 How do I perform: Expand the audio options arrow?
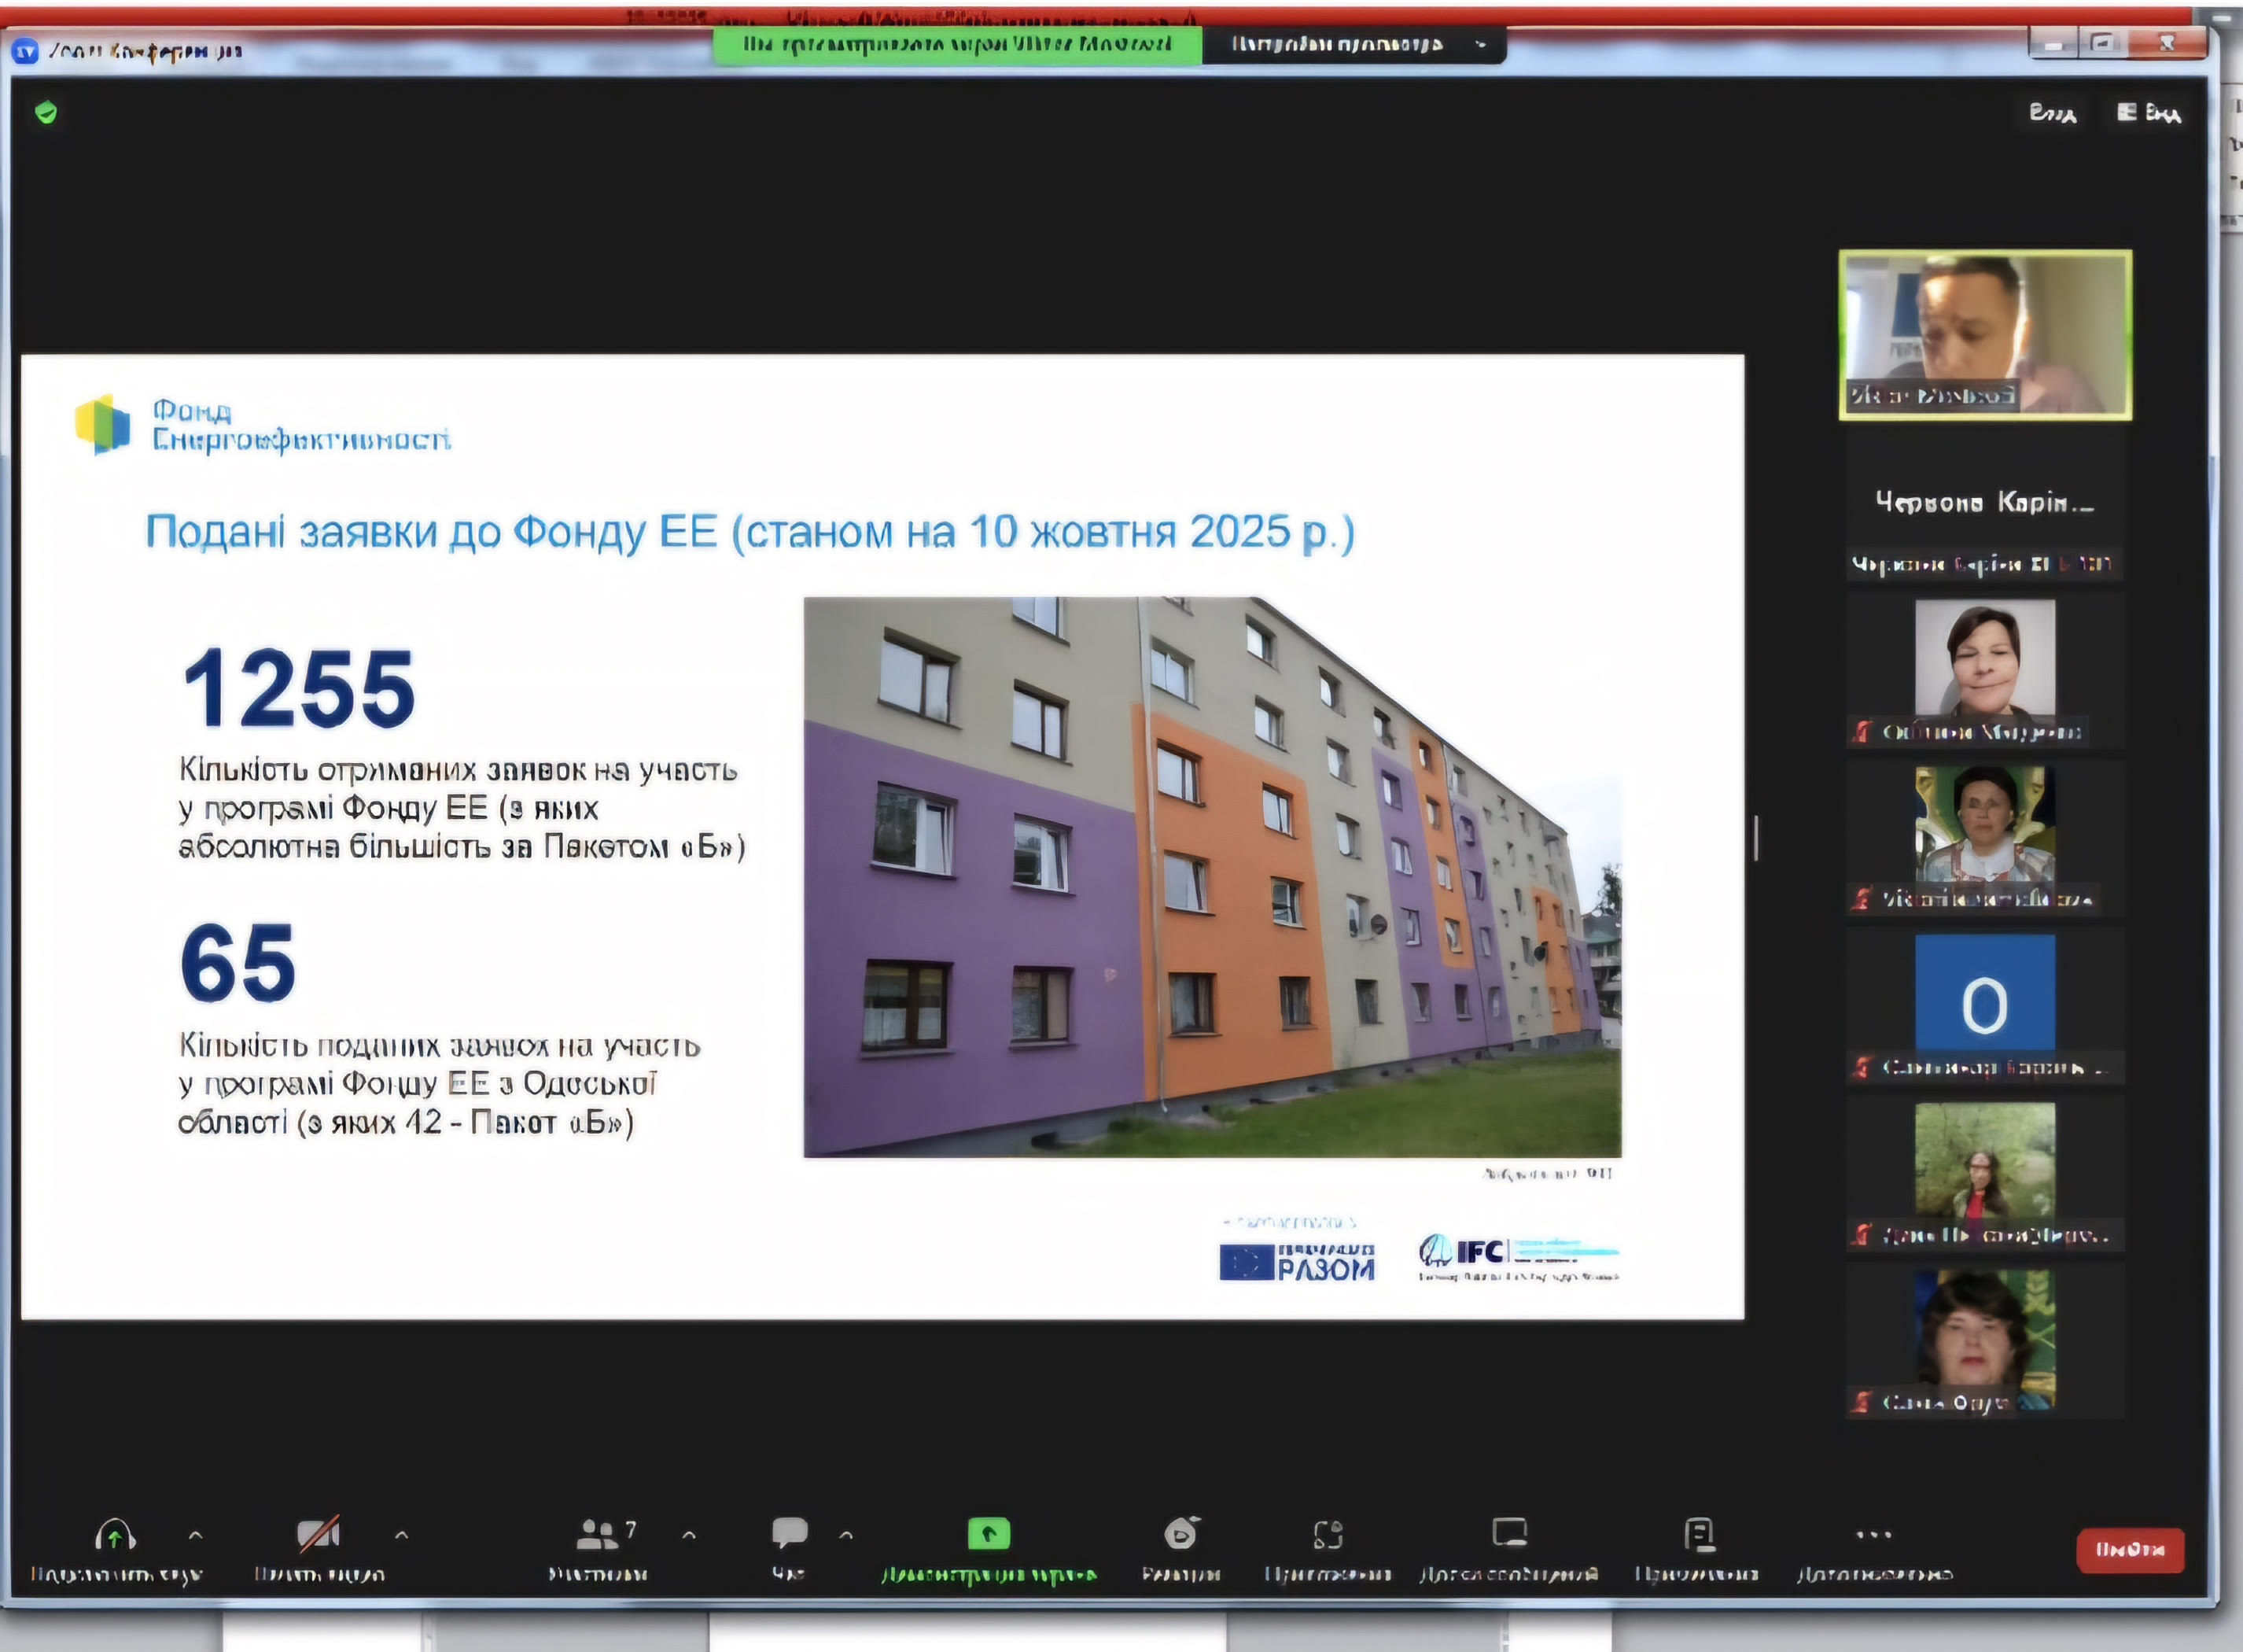[x=196, y=1534]
